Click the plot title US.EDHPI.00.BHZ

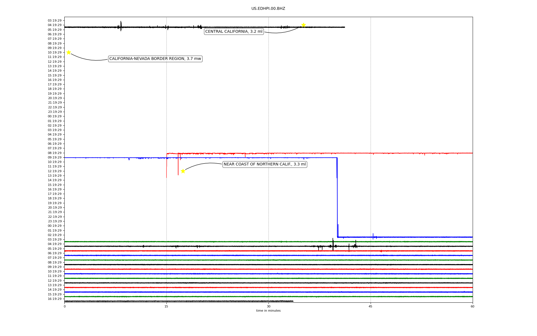[268, 9]
